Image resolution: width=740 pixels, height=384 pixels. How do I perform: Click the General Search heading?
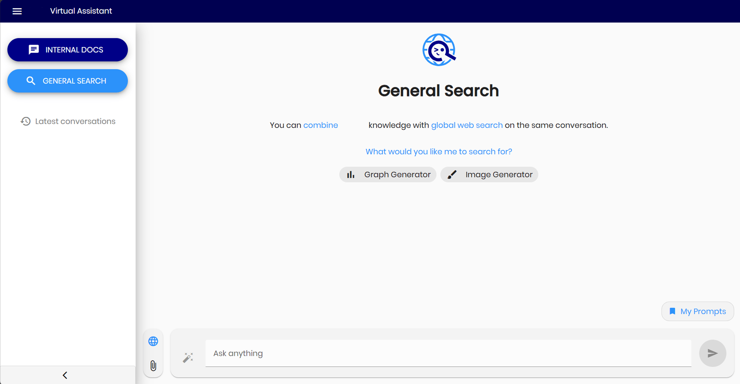[438, 91]
